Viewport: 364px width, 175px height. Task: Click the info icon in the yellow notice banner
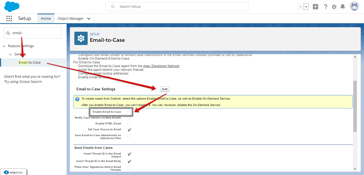coord(77,99)
